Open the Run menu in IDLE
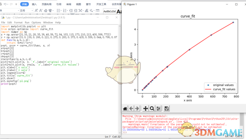 tap(27, 23)
